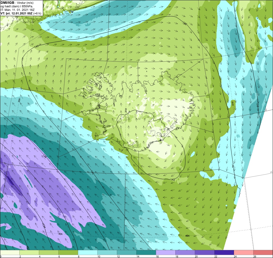The image size is (273, 258).
Task: Click the legend value '16'
Action: [x=157, y=256]
